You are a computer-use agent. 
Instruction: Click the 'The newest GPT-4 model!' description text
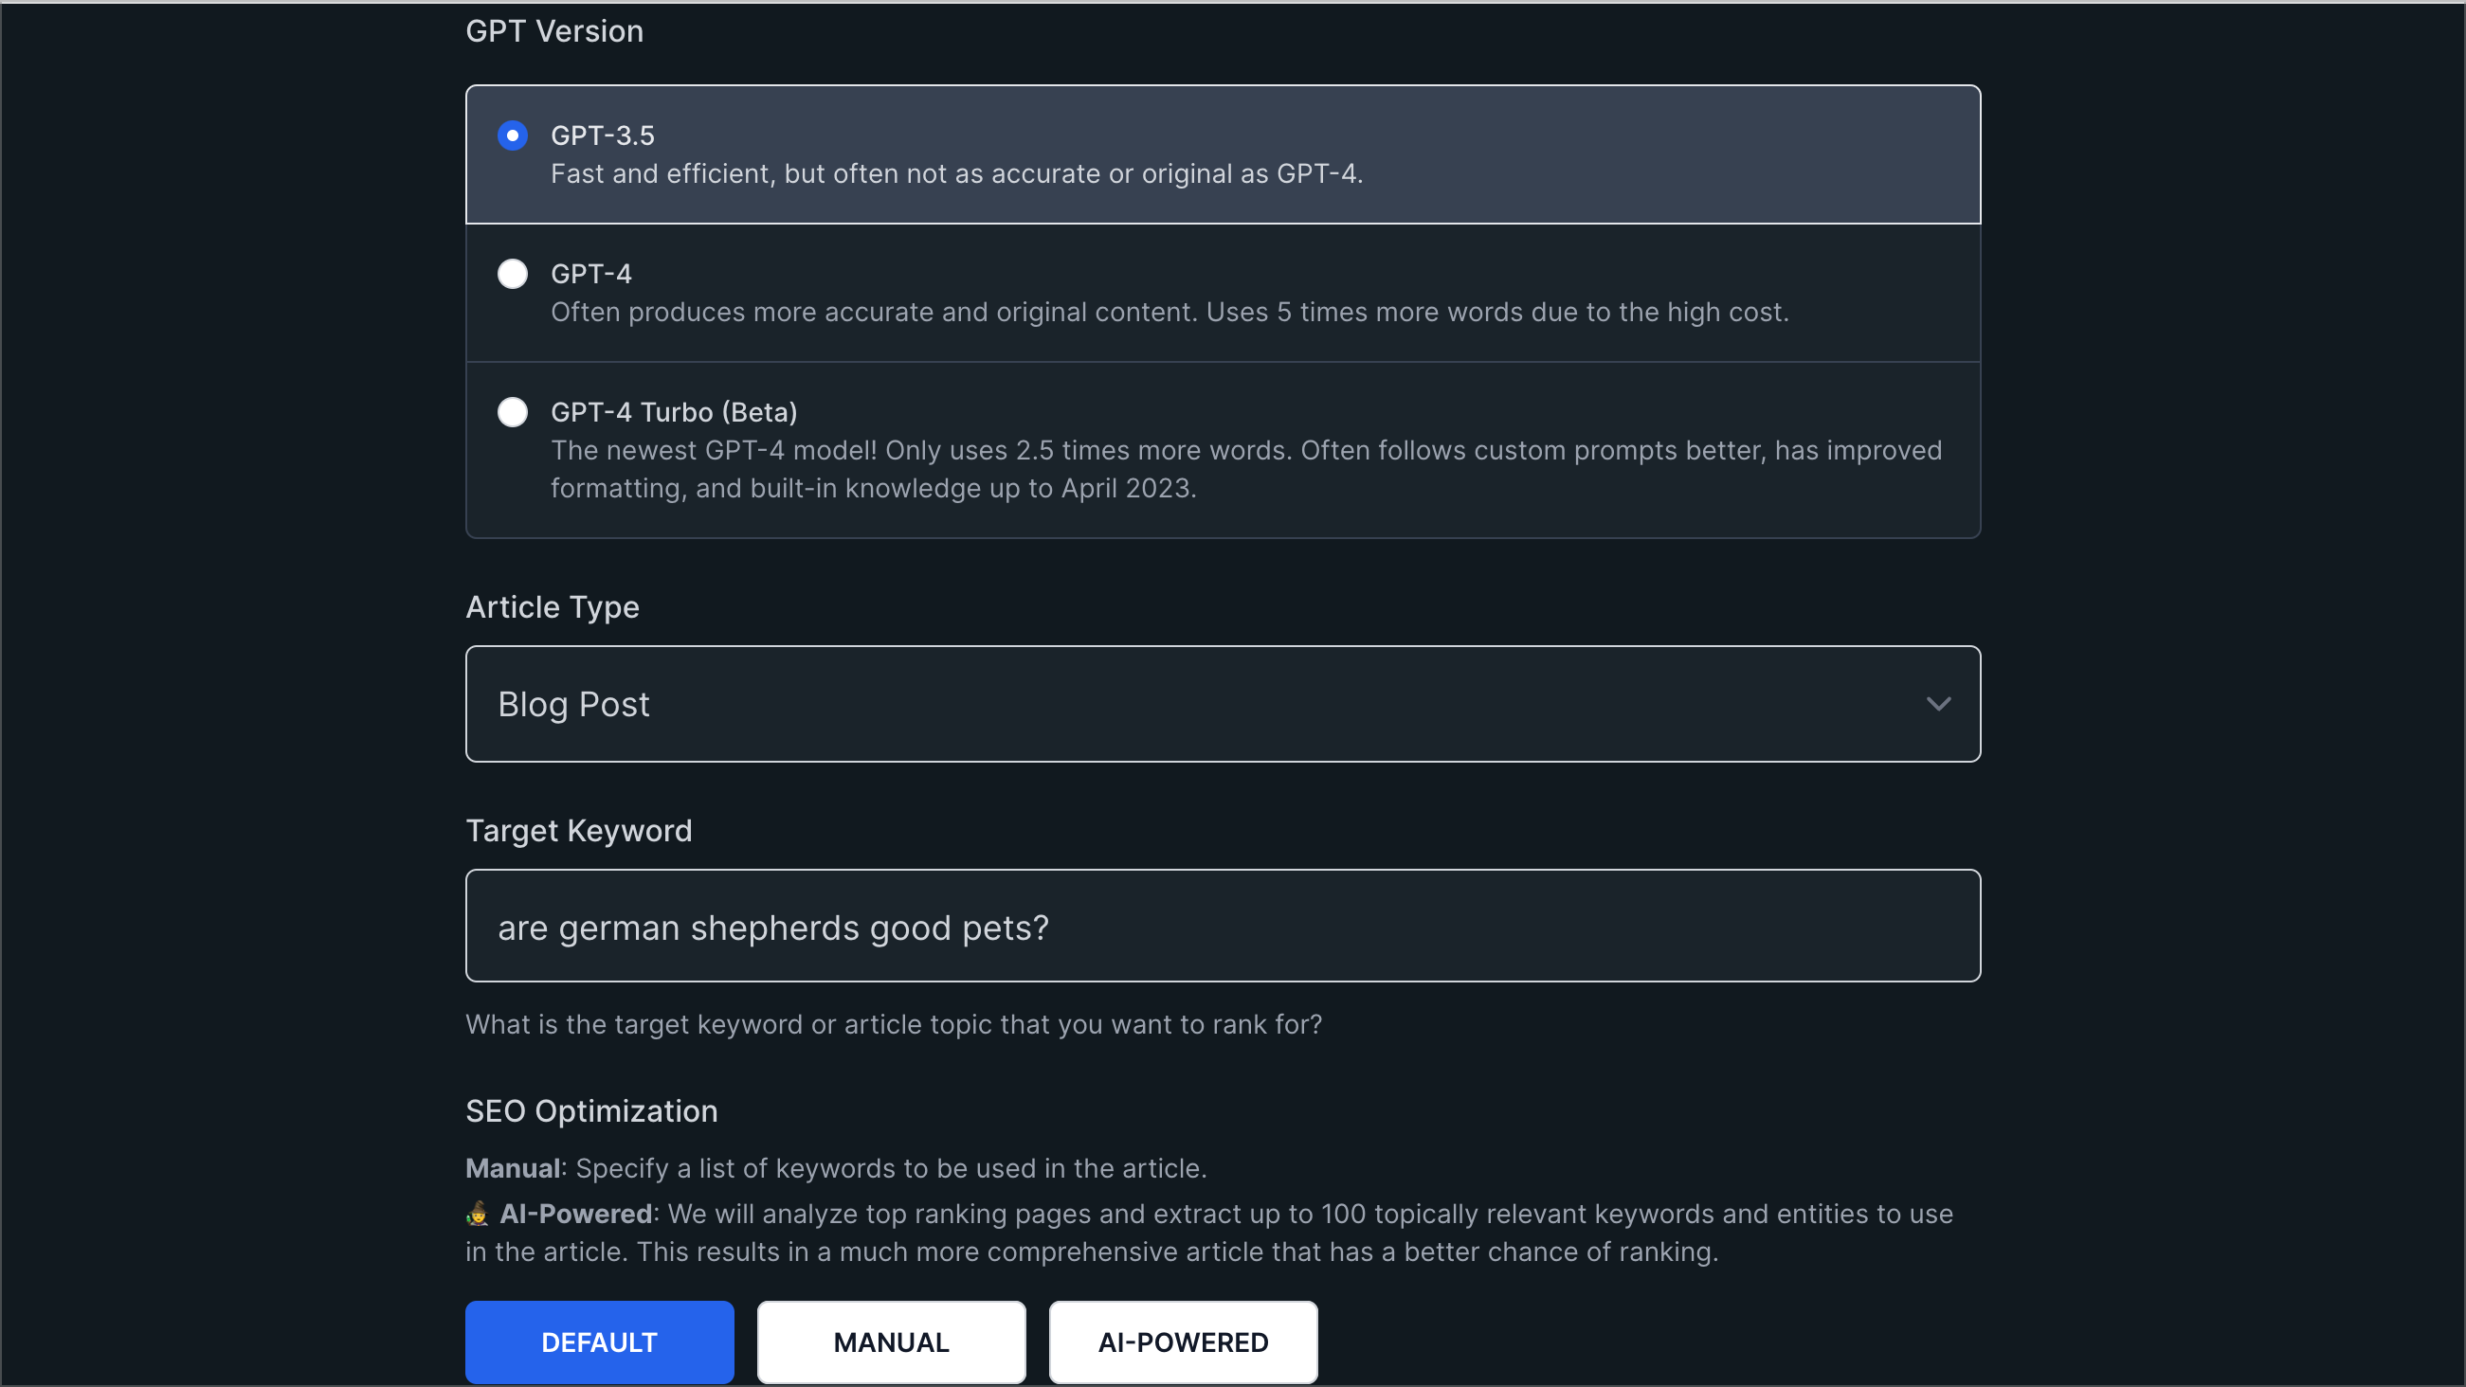[x=1246, y=469]
